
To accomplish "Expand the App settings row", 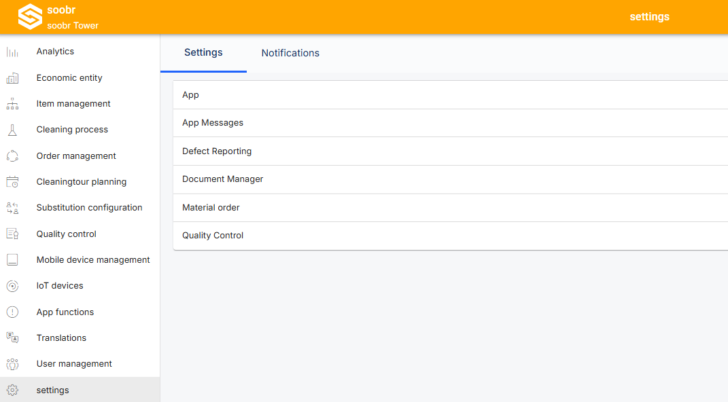I will [451, 95].
